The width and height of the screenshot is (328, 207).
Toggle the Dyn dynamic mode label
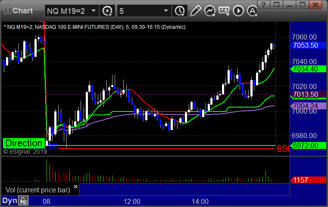[10, 201]
